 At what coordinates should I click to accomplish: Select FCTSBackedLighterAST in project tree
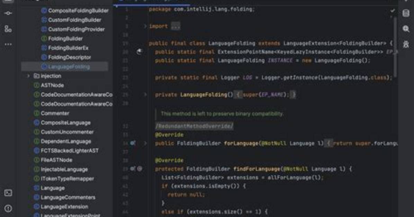[x=70, y=151]
